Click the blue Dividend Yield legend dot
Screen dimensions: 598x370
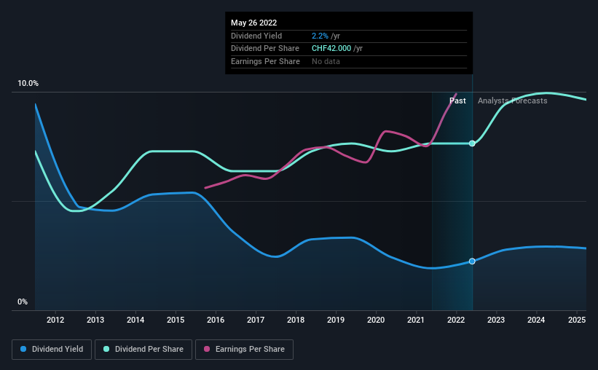click(23, 349)
